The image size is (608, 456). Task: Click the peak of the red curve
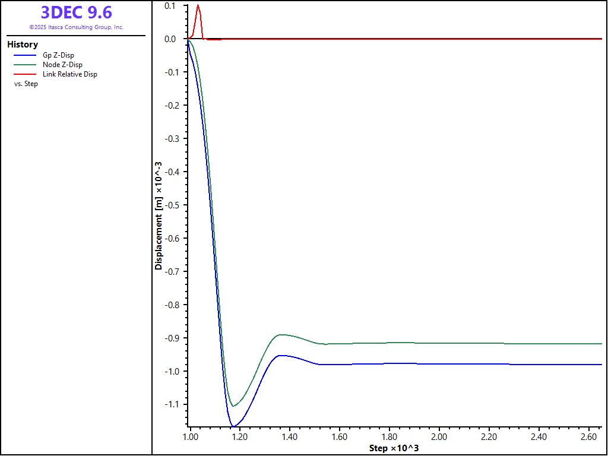pos(198,5)
